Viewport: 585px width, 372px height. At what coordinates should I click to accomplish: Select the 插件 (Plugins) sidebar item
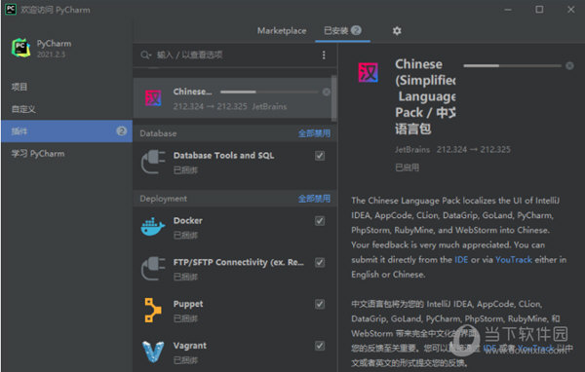66,131
